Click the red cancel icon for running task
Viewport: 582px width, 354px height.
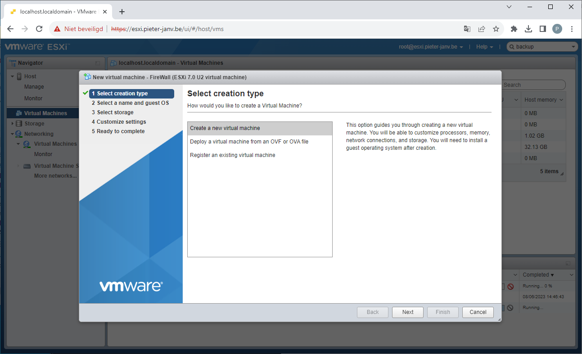pos(510,287)
